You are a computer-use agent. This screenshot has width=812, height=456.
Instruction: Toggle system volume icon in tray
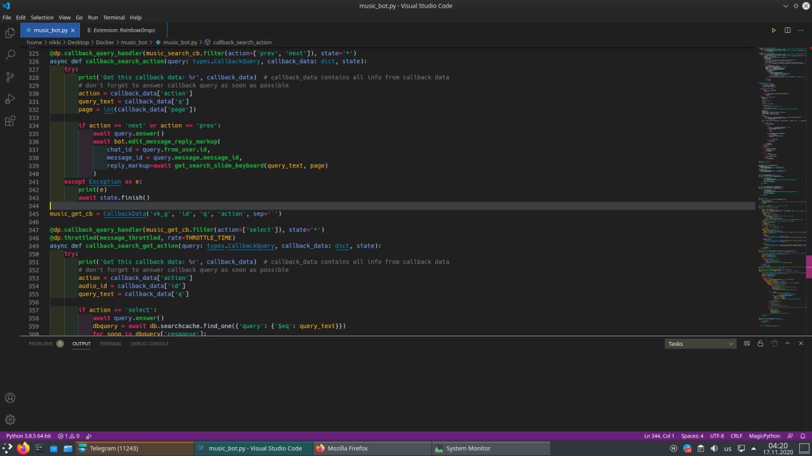click(714, 448)
